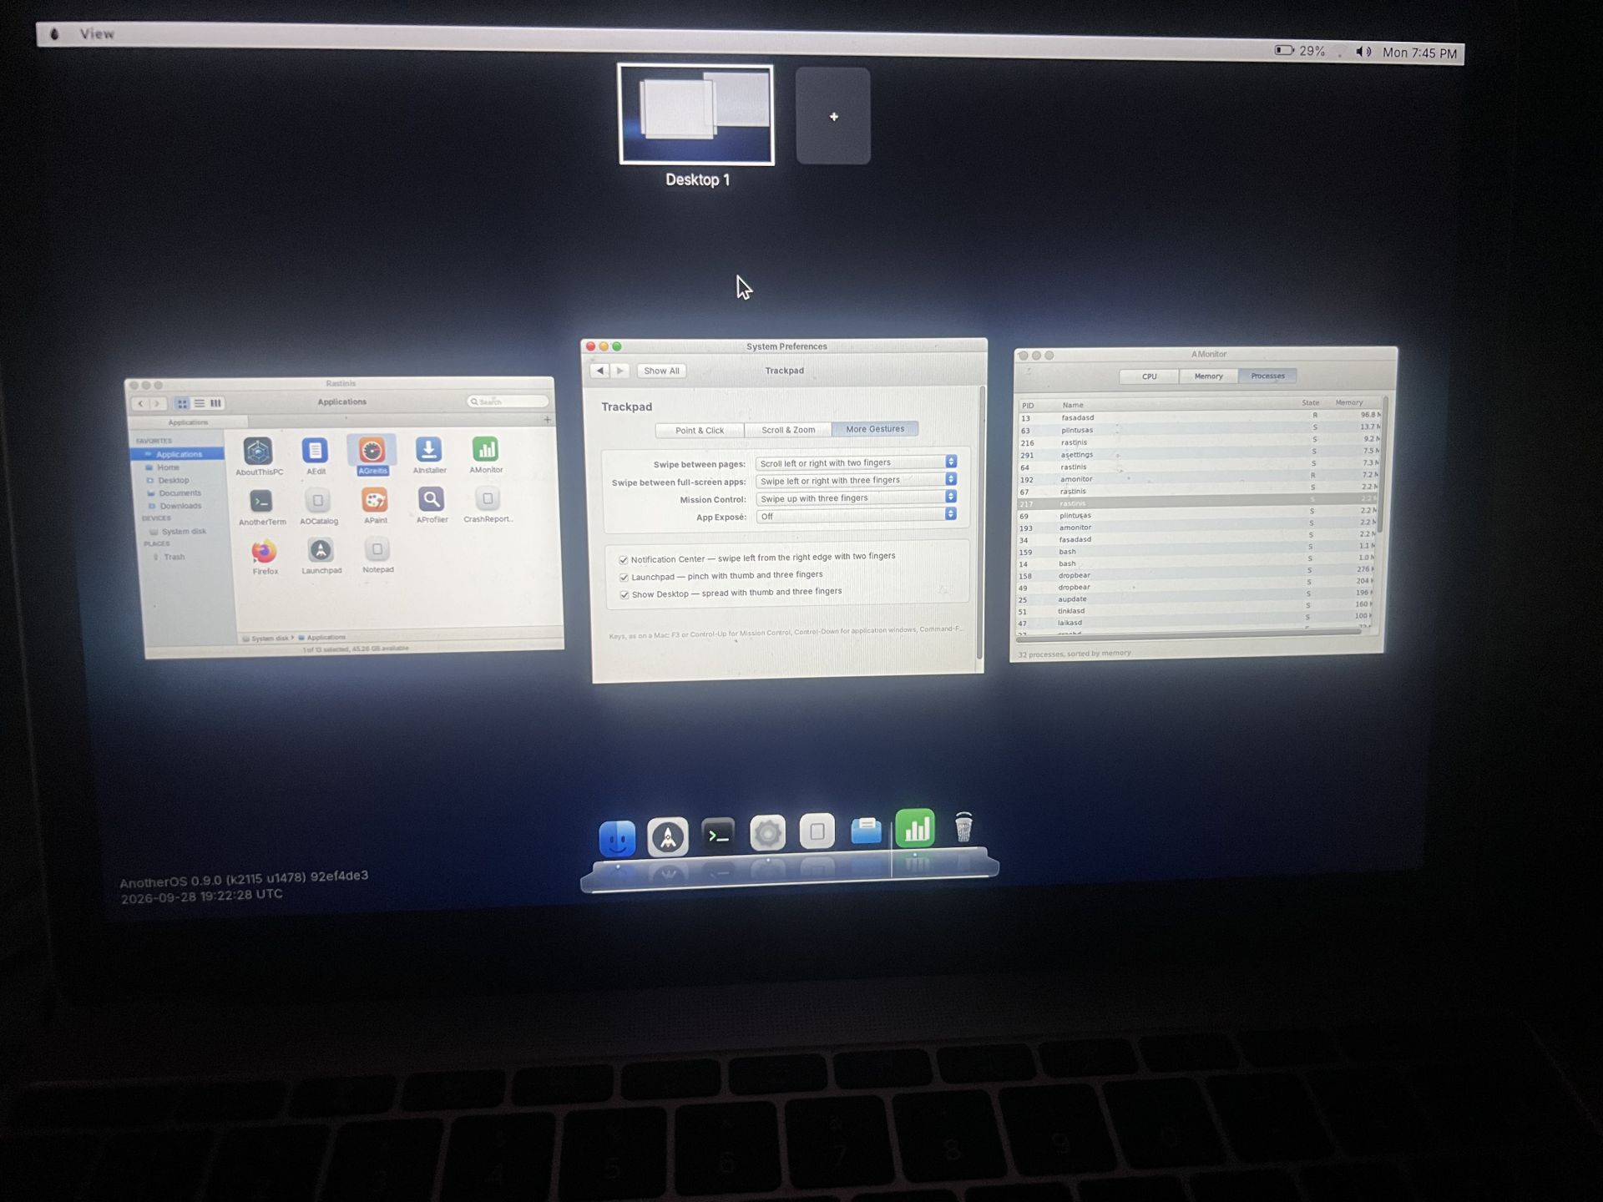
Task: Toggle Launchpad pinch gesture checkbox
Action: click(624, 578)
